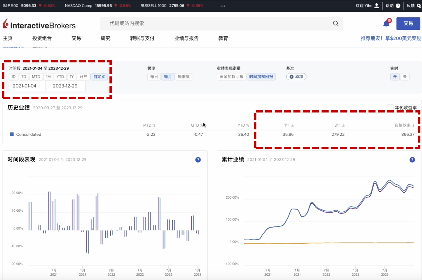Click the help question mark in the top bar
422x280 pixels.
[398, 6]
